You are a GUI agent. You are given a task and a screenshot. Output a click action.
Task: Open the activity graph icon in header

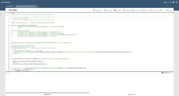tap(168, 2)
